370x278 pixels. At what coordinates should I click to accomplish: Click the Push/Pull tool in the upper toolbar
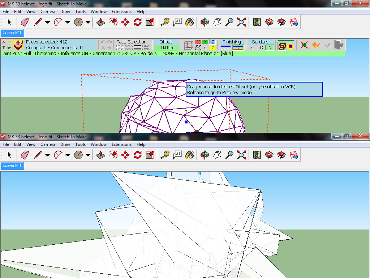coord(100,22)
